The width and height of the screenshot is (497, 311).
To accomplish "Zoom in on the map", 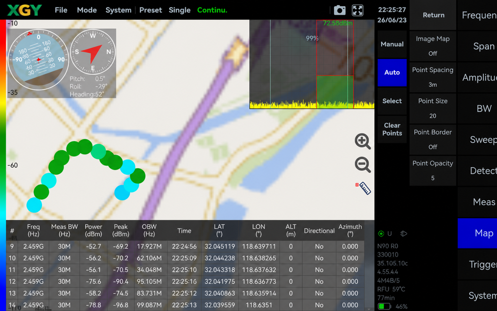I will [x=363, y=141].
